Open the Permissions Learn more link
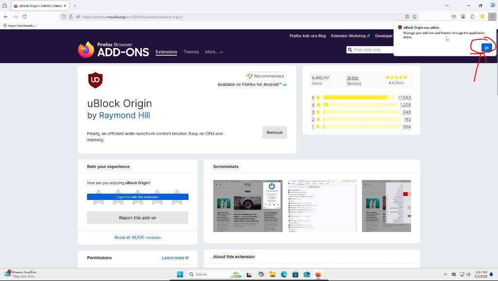 tap(175, 258)
